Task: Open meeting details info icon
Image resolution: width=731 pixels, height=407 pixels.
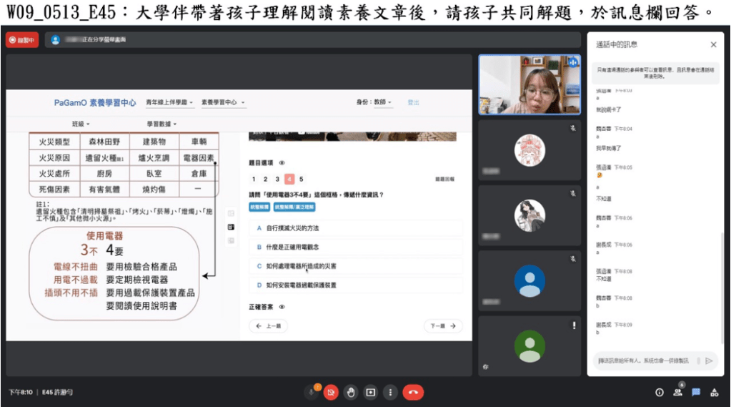Action: (659, 392)
